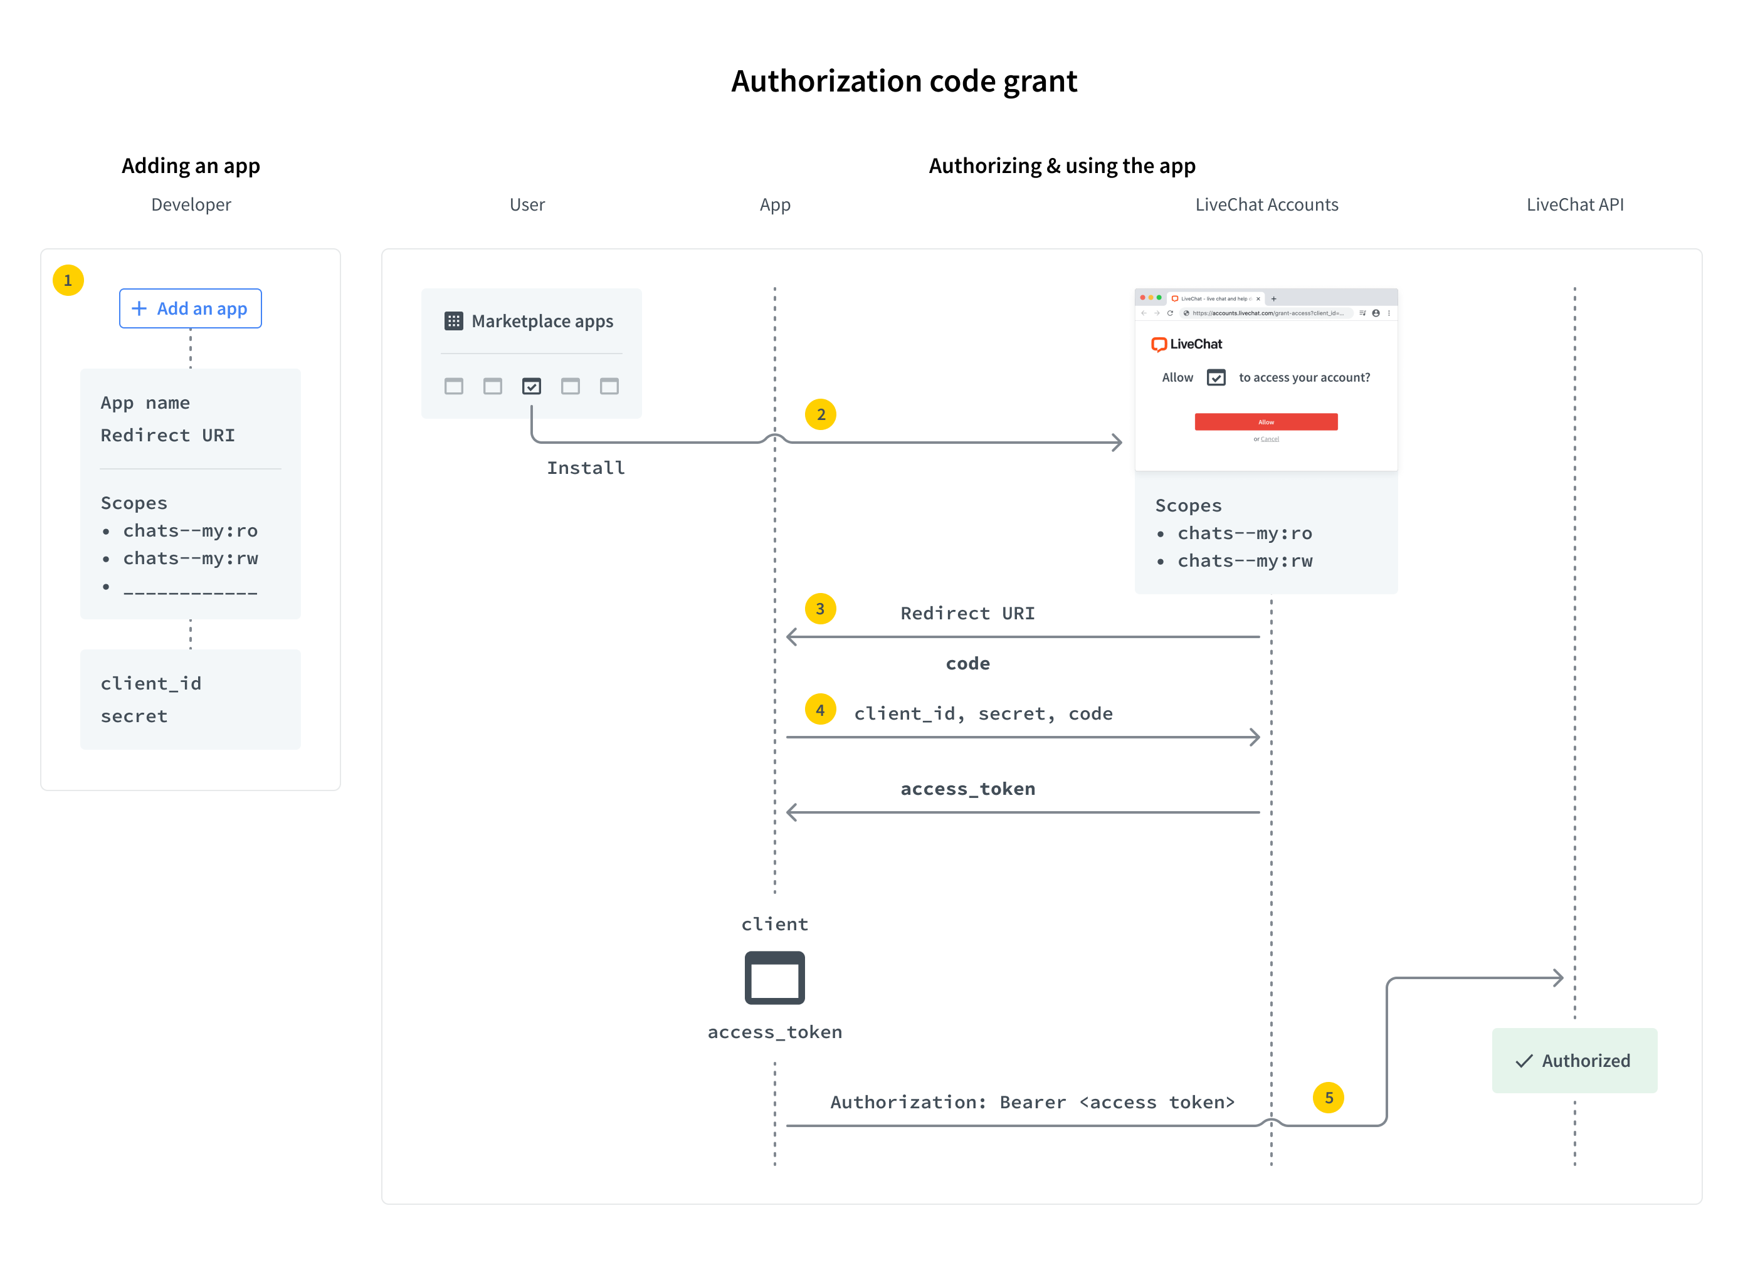Click the back arrow in the browser mockup
This screenshot has width=1743, height=1265.
point(1144,313)
